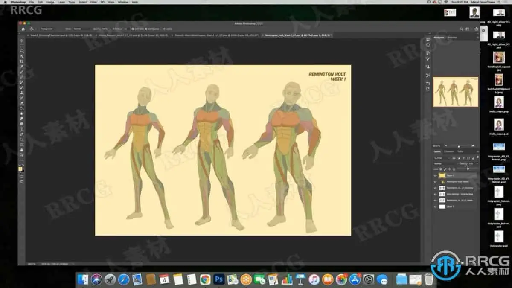Select the Crop tool

coord(22,61)
